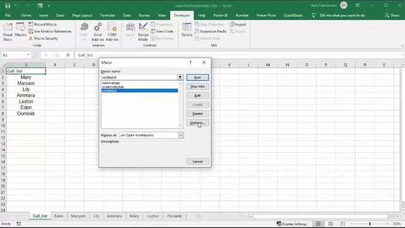This screenshot has height=228, width=405.
Task: Expand the Name Box dropdown arrow
Action: [28, 55]
